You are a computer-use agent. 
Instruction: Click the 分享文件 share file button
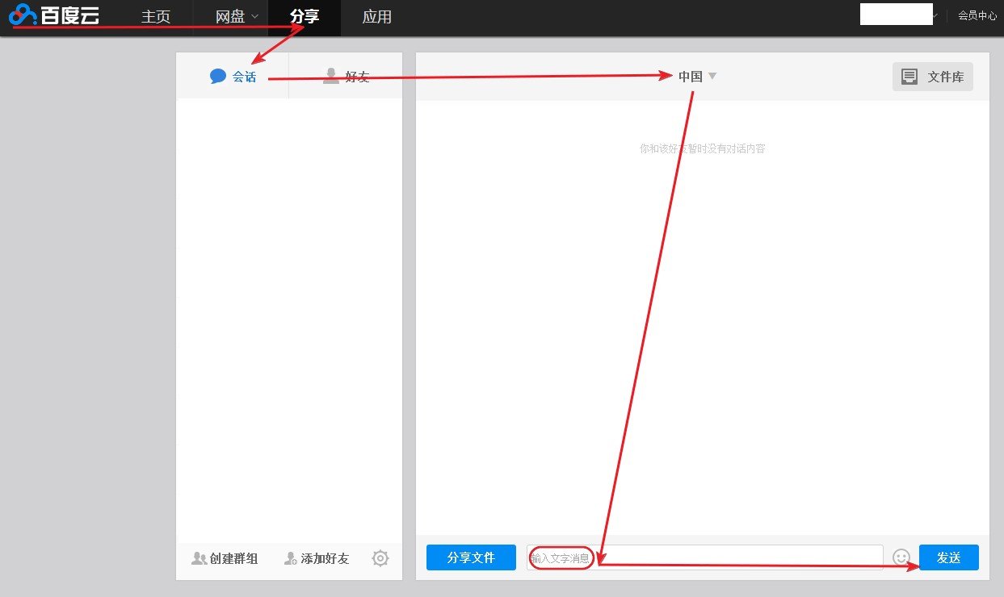[x=471, y=557]
